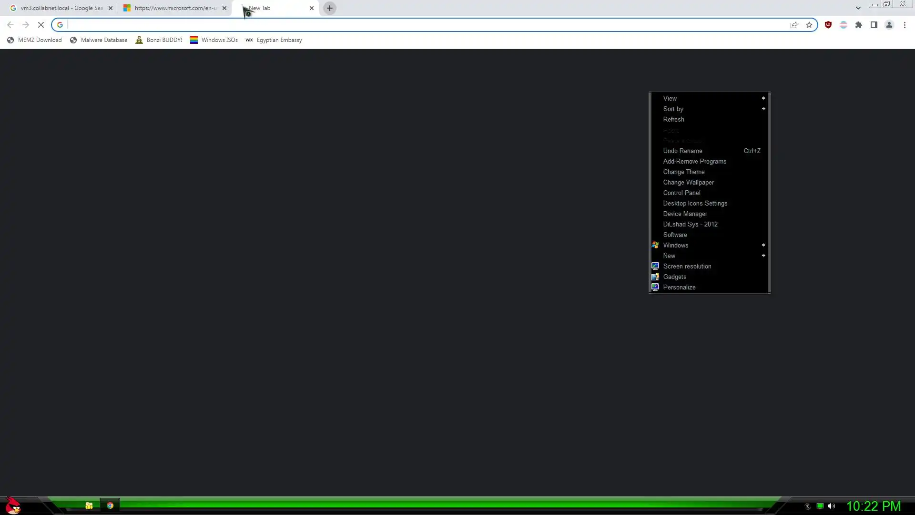This screenshot has height=515, width=915.
Task: Select Personalize from context menu
Action: click(x=679, y=287)
